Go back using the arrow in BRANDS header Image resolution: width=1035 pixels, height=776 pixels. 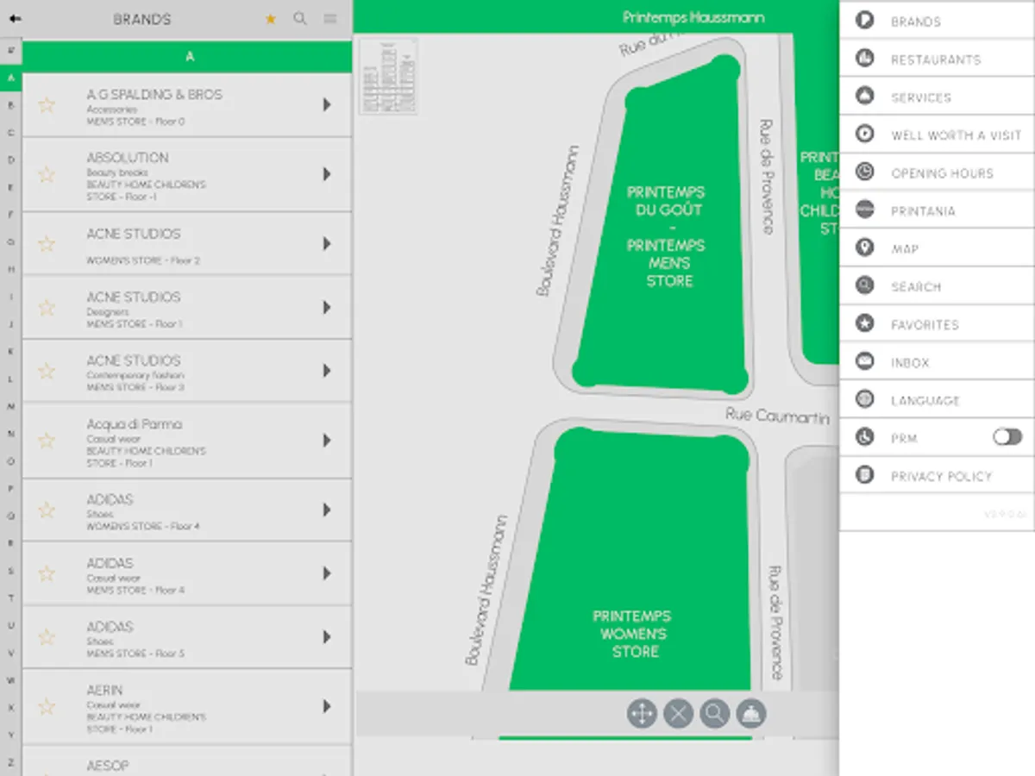point(15,18)
